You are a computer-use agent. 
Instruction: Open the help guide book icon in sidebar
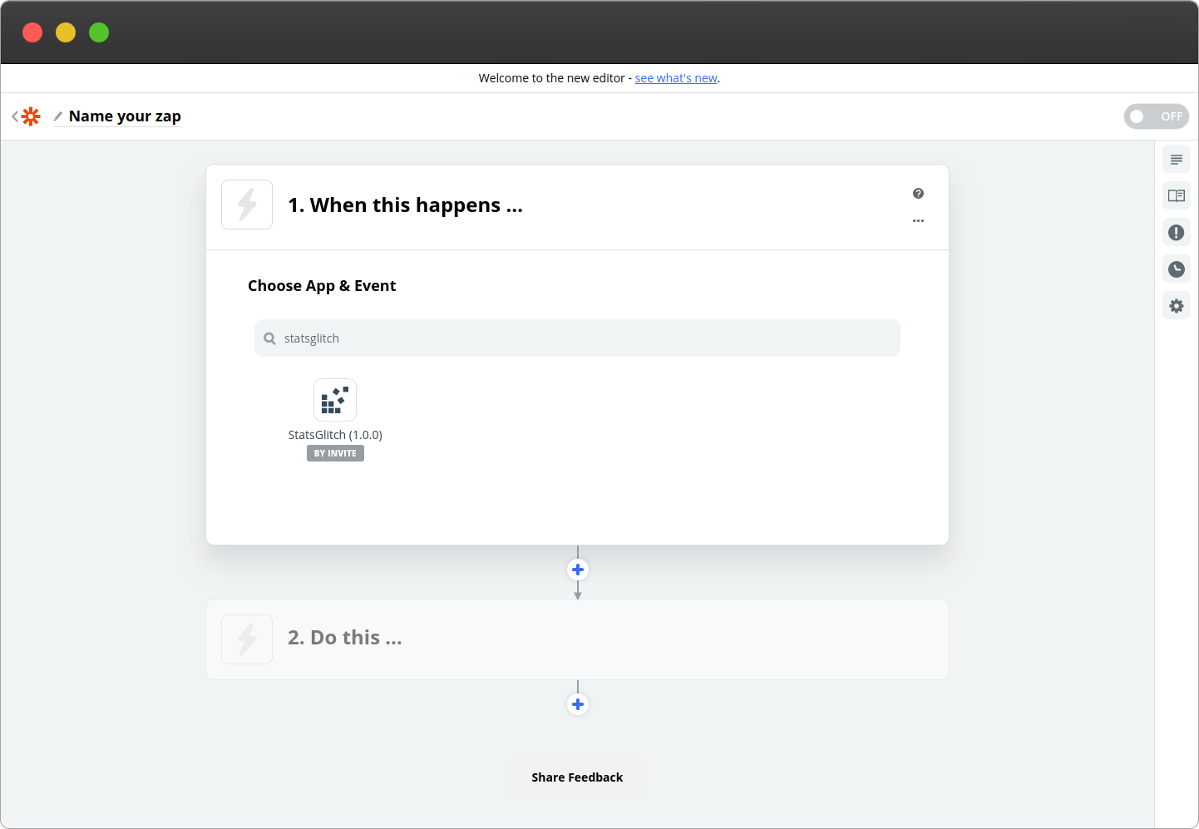[1177, 196]
